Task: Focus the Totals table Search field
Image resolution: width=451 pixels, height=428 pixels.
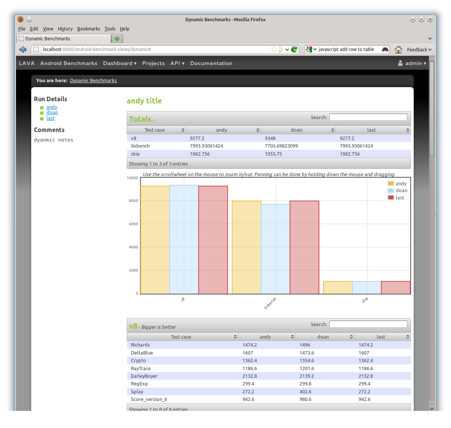Action: pyautogui.click(x=368, y=118)
